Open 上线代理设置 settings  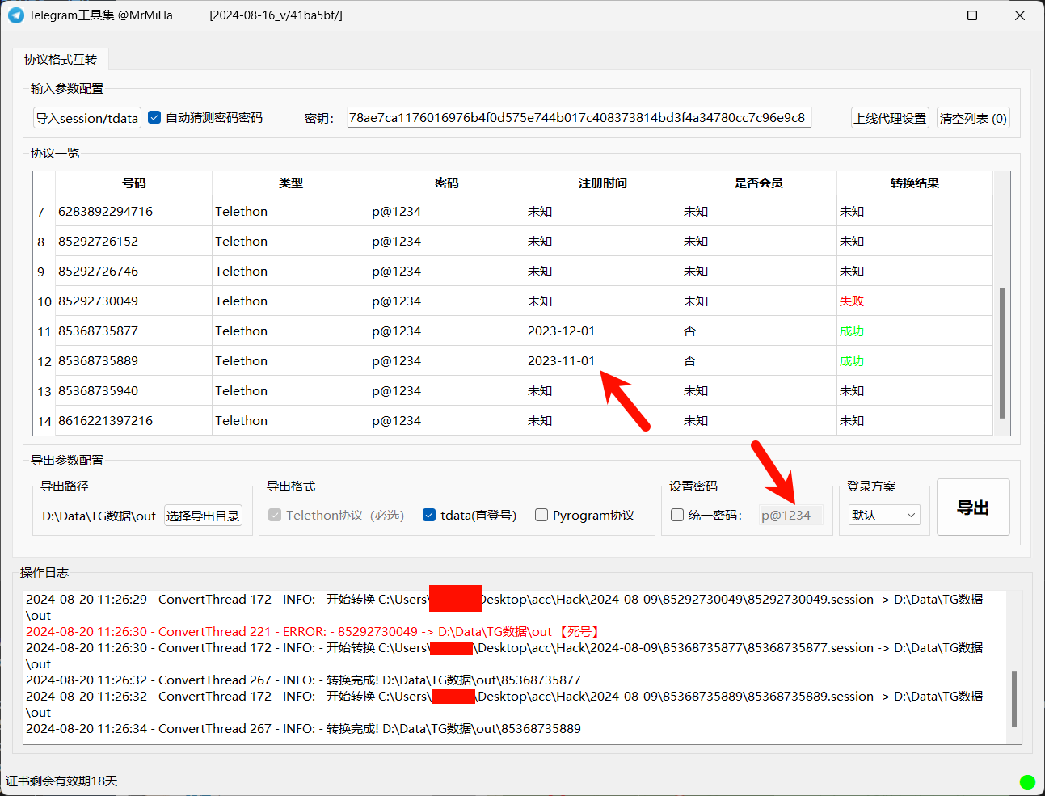tap(890, 118)
